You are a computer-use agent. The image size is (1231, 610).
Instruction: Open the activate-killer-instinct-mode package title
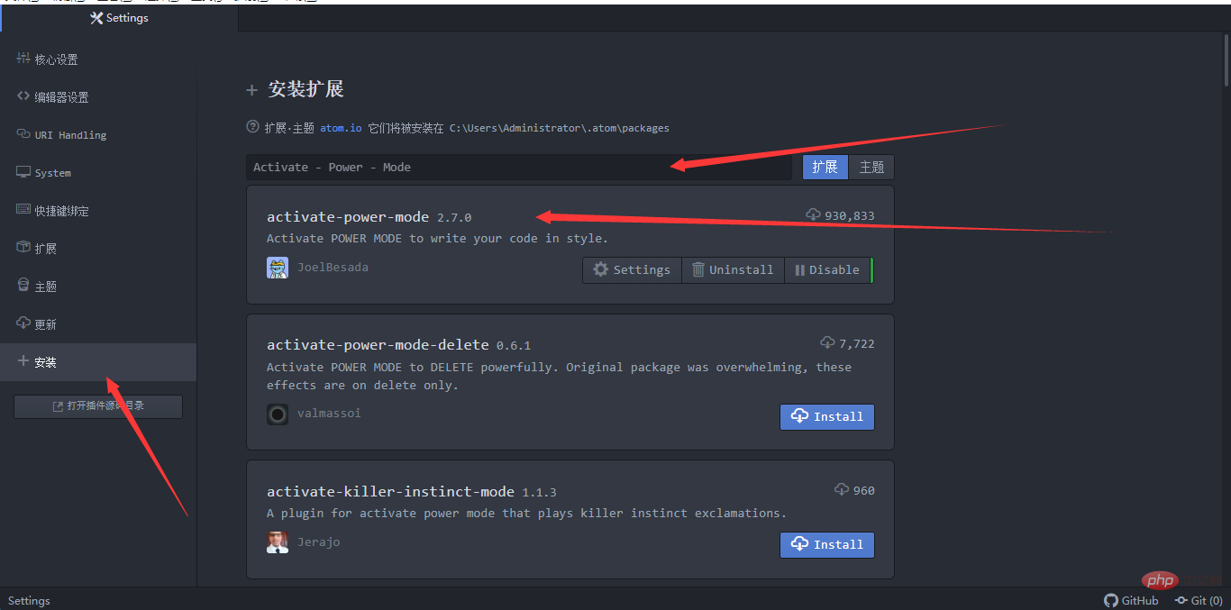390,492
